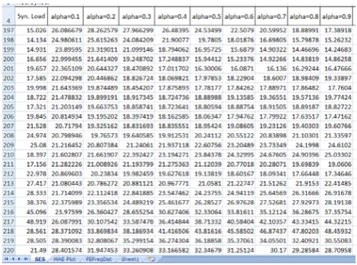Click cell with value 18.22904
The width and height of the screenshot is (357, 265).
(x=239, y=78)
